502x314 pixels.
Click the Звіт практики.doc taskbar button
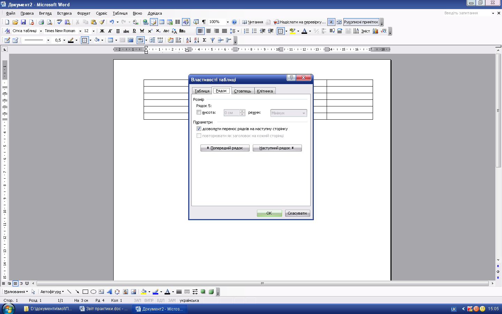point(104,309)
